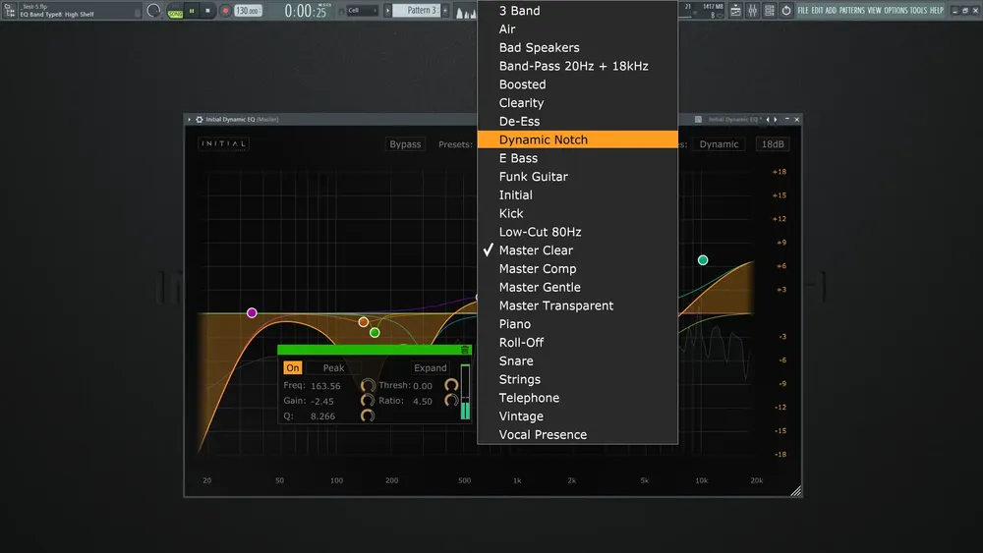Screen dimensions: 983x553
Task: Toggle the band On button
Action: coord(293,367)
